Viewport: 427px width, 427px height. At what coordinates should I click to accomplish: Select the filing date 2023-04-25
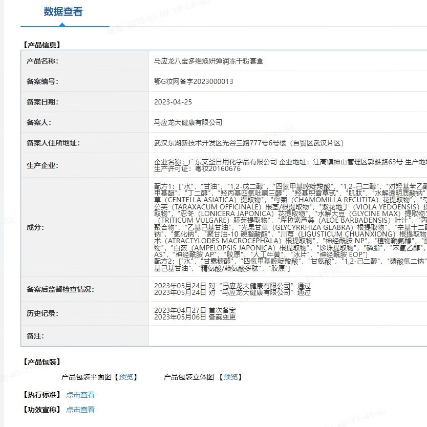click(174, 102)
